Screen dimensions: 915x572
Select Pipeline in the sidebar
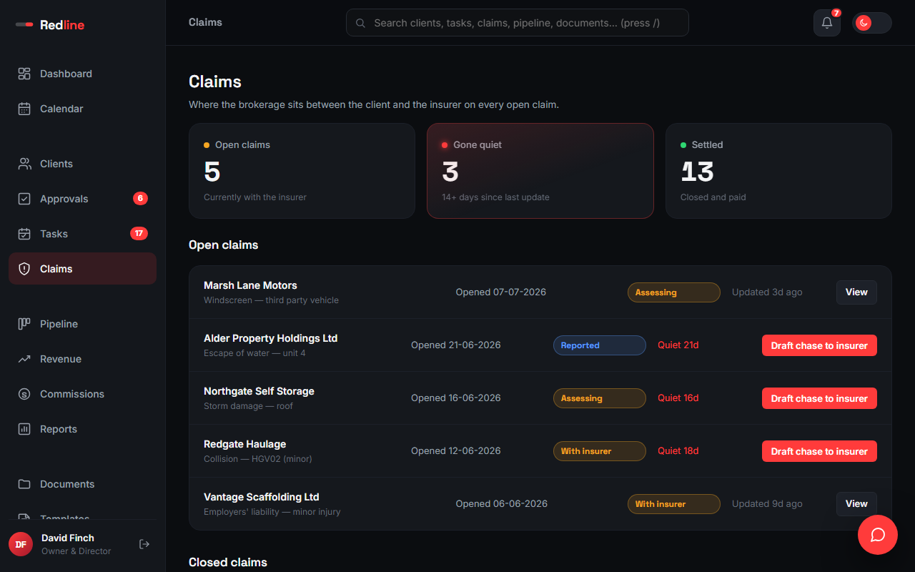(82, 324)
